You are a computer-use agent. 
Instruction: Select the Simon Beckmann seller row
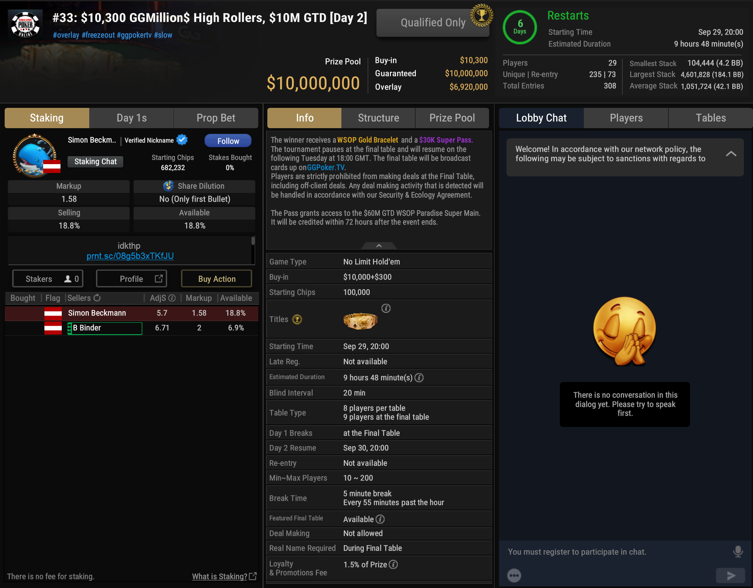pyautogui.click(x=132, y=313)
